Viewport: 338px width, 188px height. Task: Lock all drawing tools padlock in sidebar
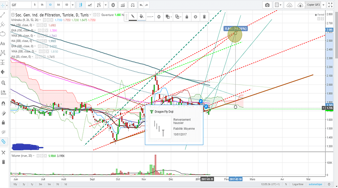click(3, 123)
